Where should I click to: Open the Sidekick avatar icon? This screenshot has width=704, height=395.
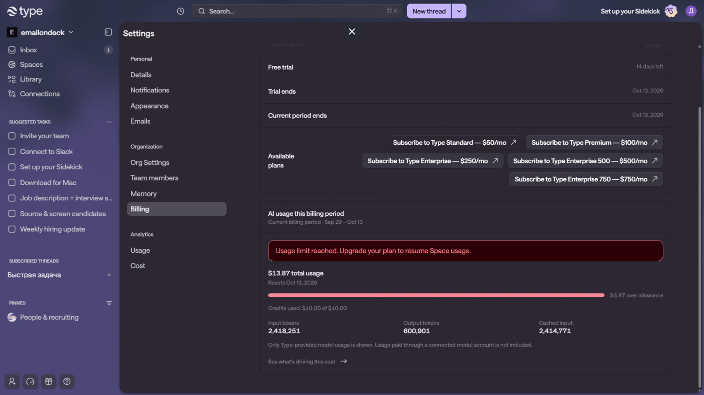tap(671, 11)
